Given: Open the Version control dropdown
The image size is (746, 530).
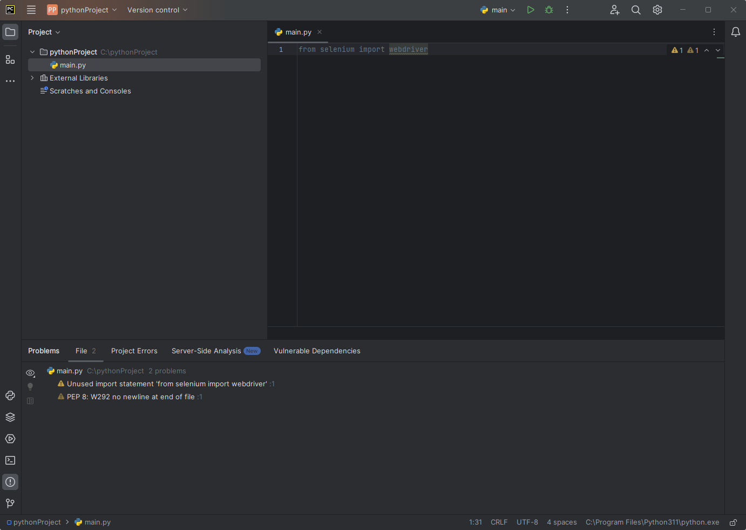Looking at the screenshot, I should [157, 10].
